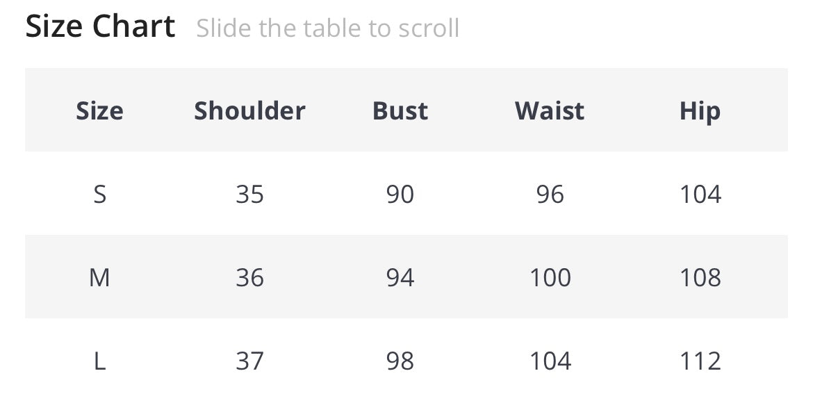
Task: Select shoulder value 37 for size L
Action: click(249, 361)
